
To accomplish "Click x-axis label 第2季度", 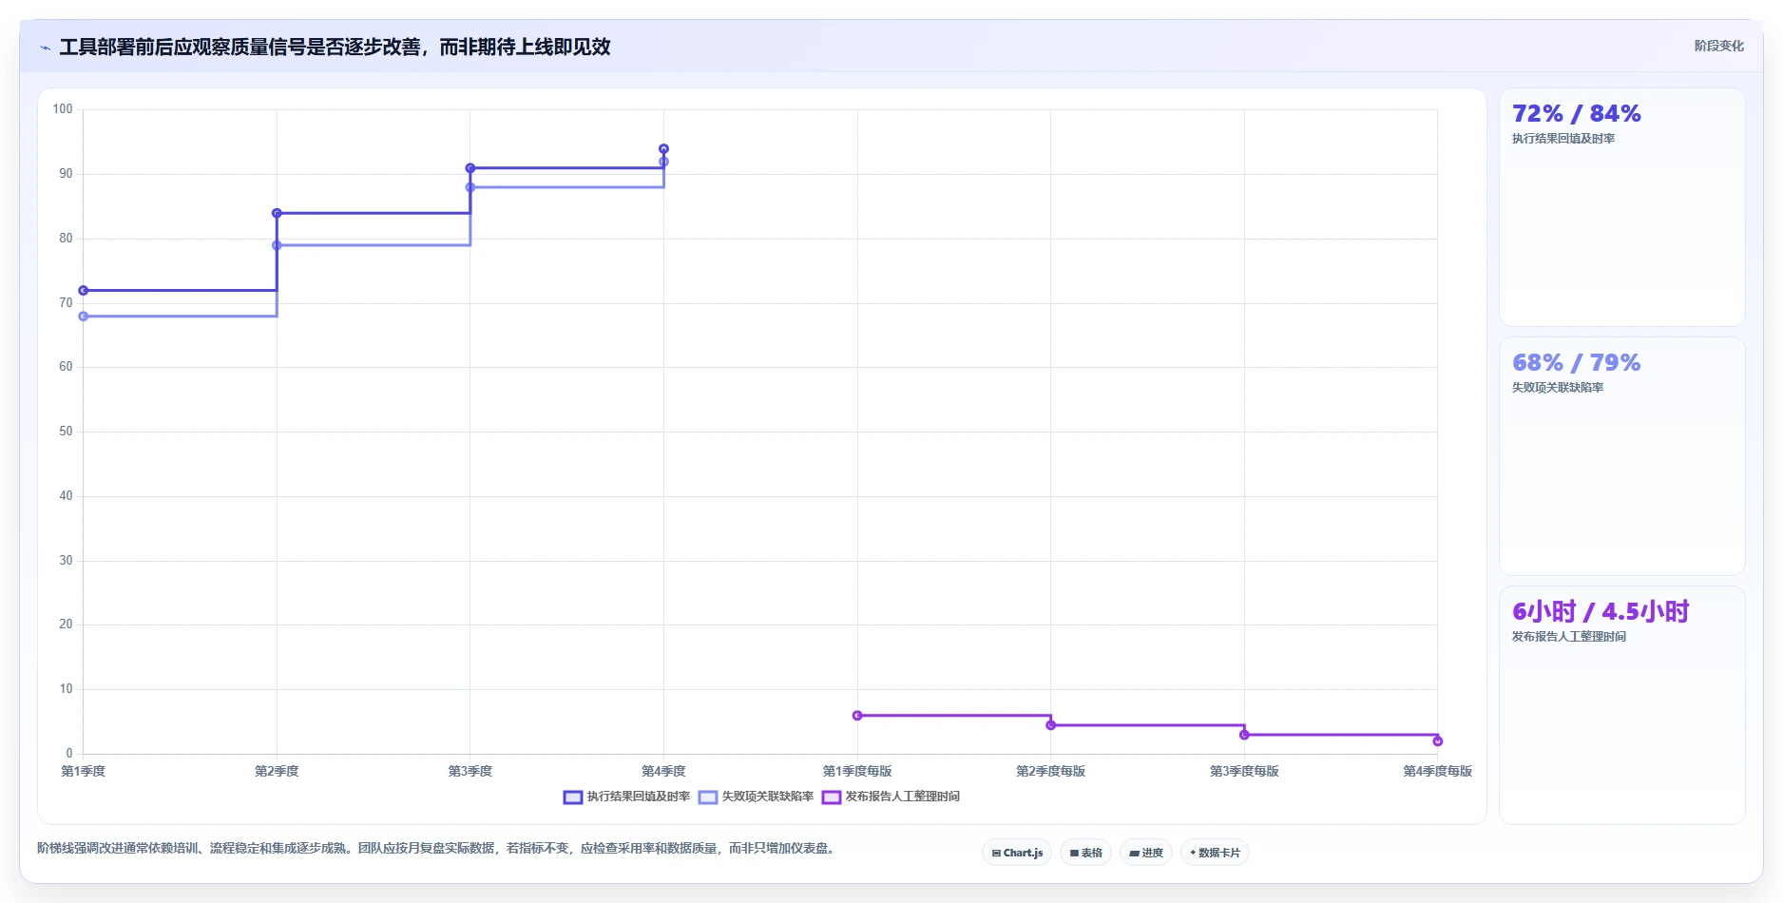I will pyautogui.click(x=277, y=771).
